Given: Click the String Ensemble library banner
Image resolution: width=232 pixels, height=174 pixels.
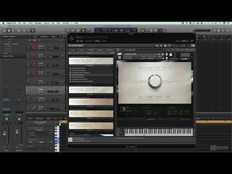Looking at the screenshot, I should (x=91, y=102).
